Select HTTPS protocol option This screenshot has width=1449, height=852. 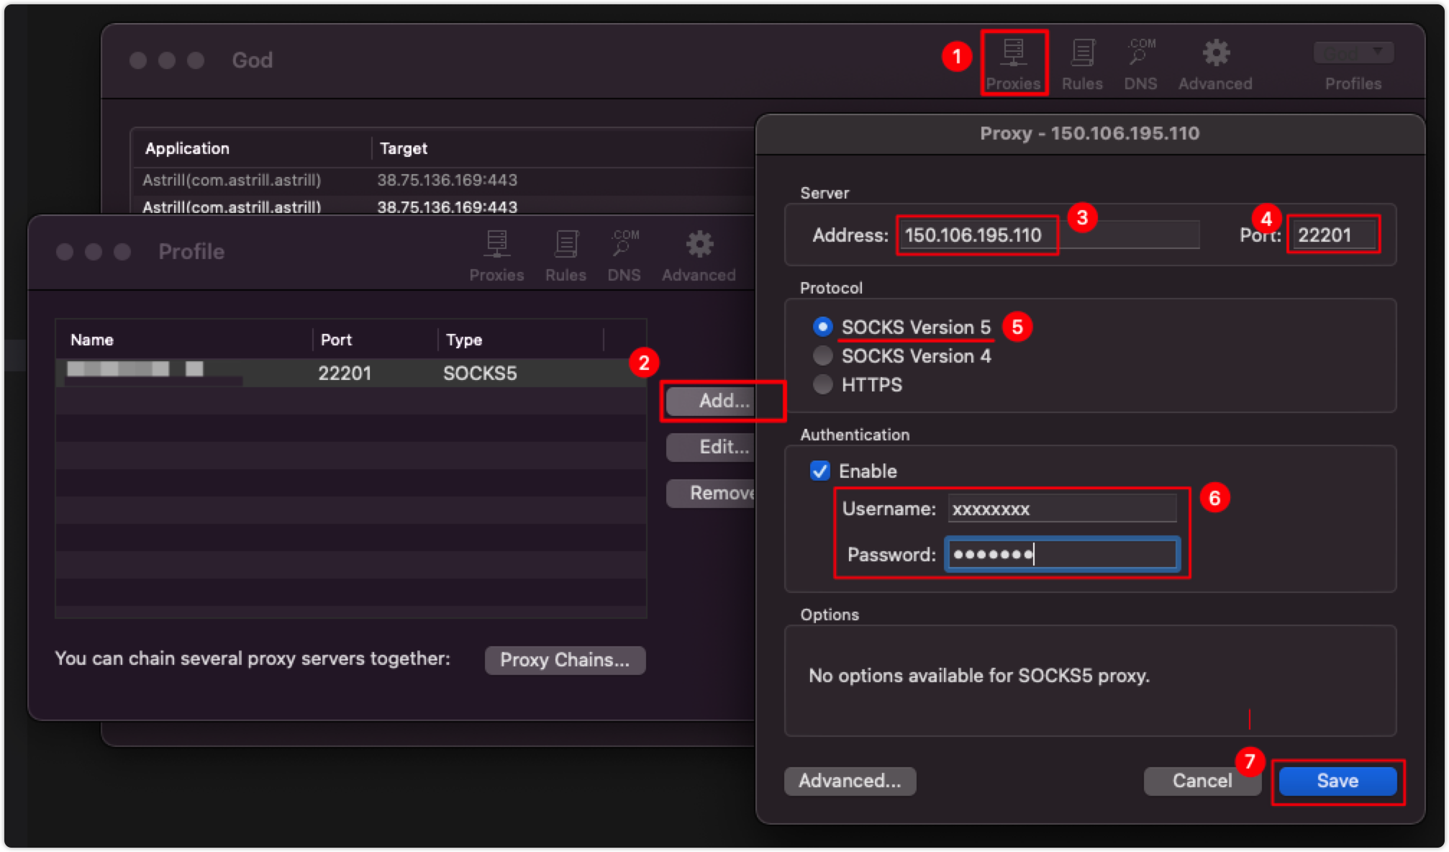(823, 384)
